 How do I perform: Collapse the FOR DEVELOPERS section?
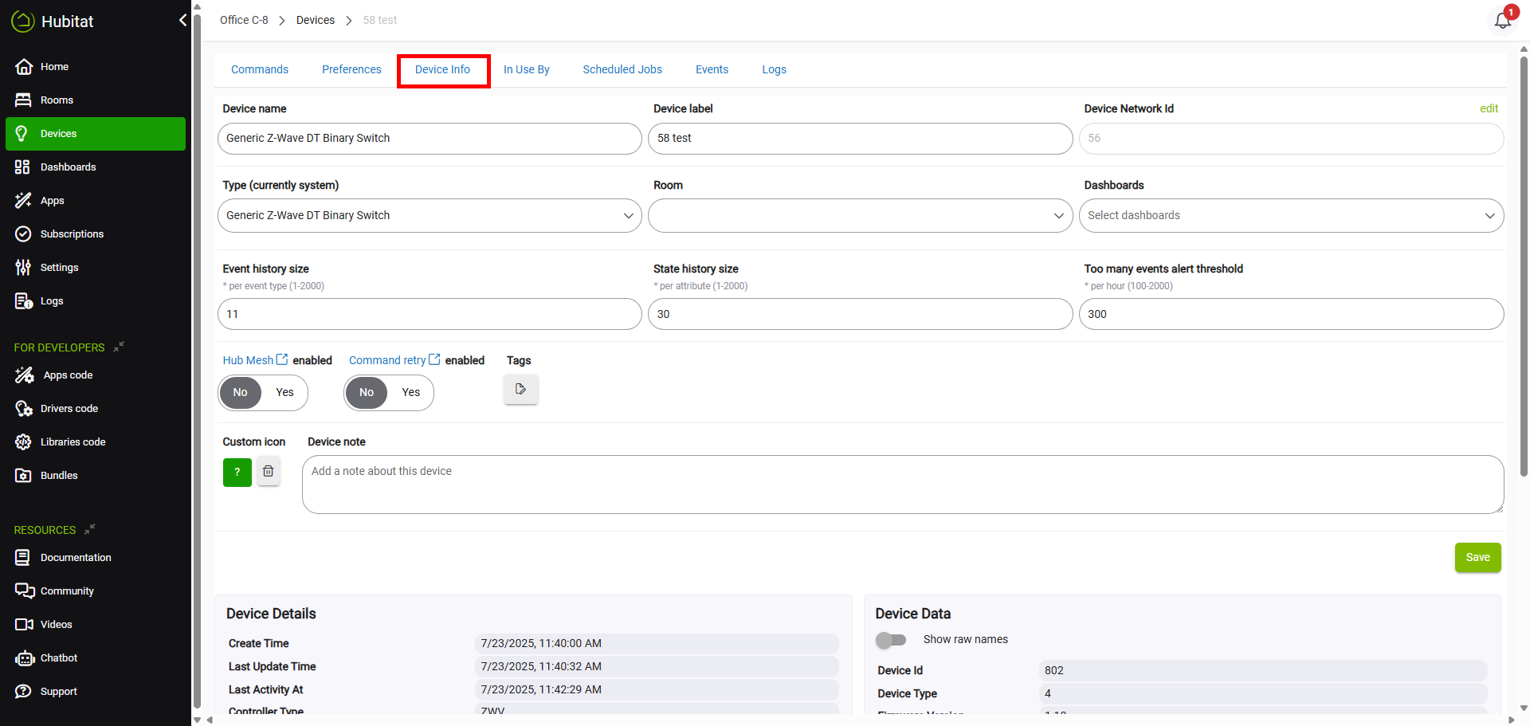point(119,347)
